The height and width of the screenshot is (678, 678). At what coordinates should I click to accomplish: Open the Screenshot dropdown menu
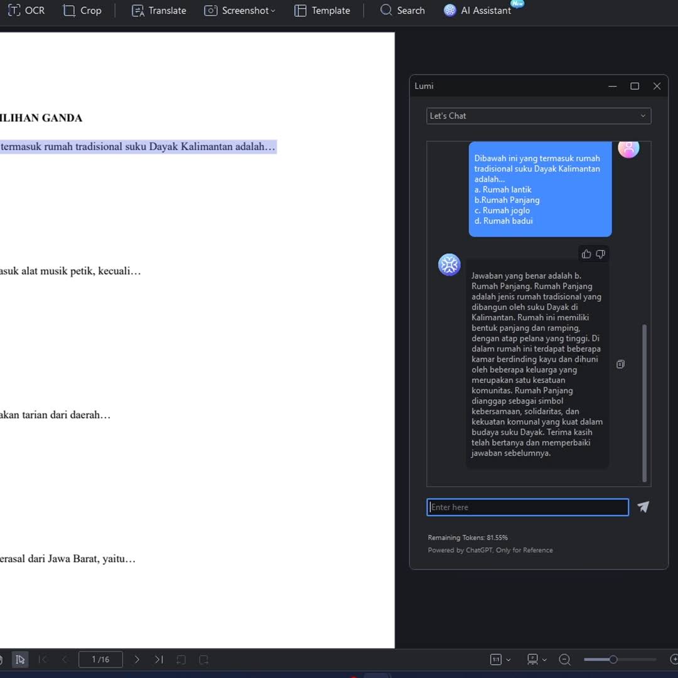point(240,11)
